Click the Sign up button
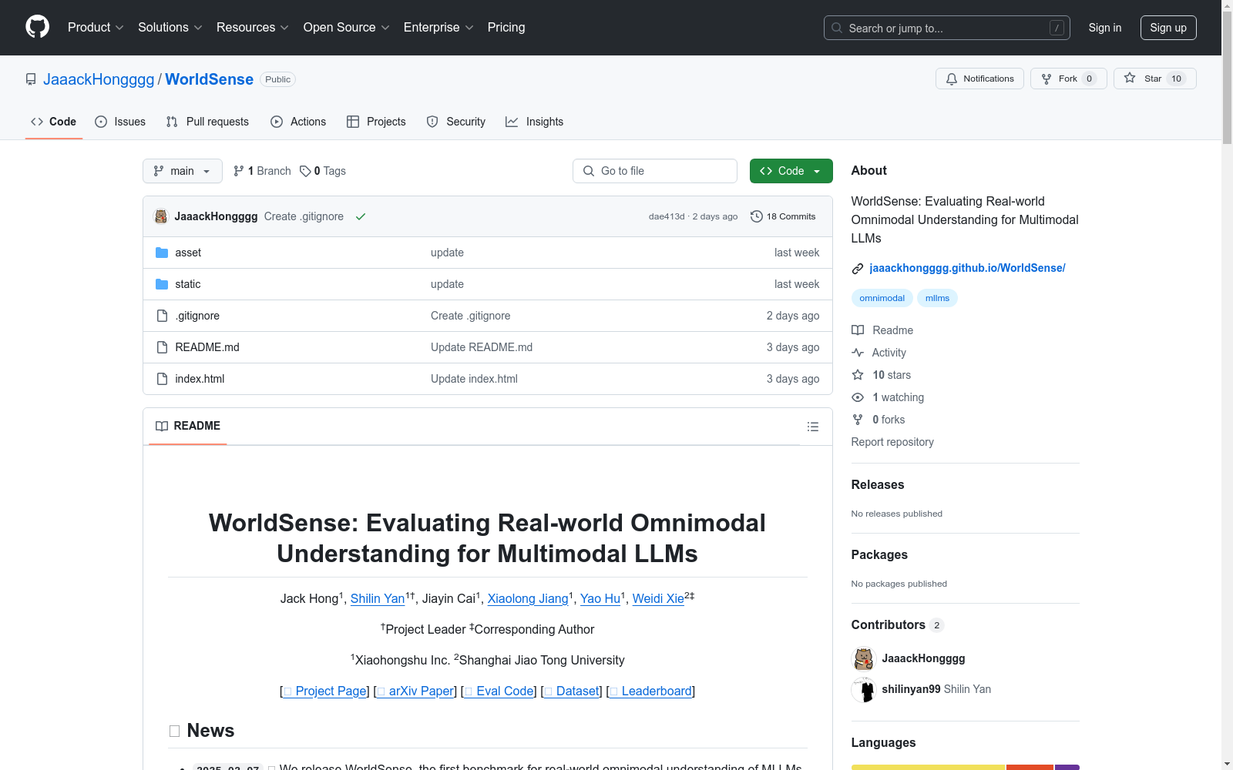This screenshot has width=1233, height=770. tap(1168, 28)
